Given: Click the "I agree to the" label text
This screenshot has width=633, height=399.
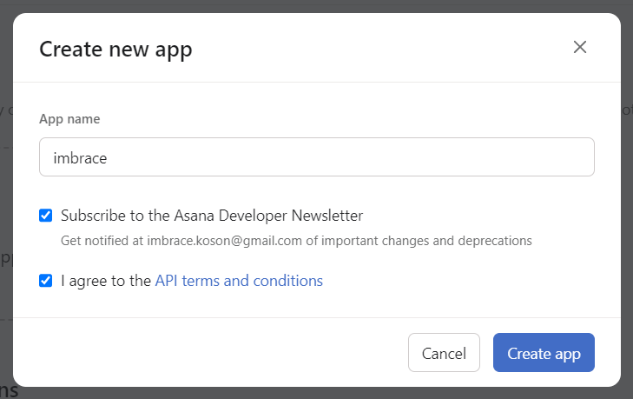Looking at the screenshot, I should tap(106, 281).
